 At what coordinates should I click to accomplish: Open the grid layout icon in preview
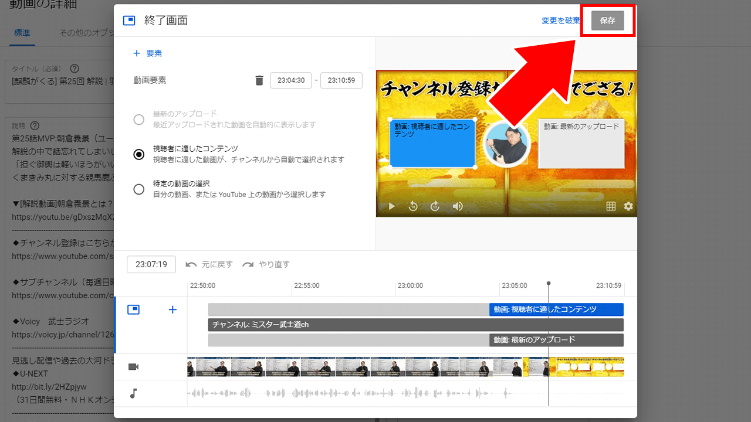[611, 206]
